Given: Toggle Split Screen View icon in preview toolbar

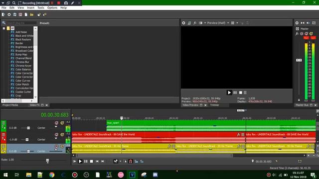Looking at the screenshot, I should click(x=200, y=23).
